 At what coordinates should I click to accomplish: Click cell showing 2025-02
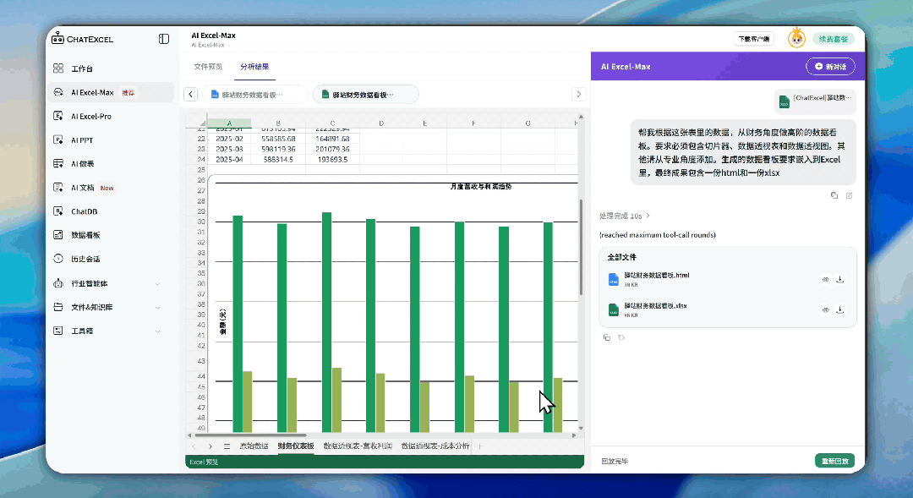[229, 140]
